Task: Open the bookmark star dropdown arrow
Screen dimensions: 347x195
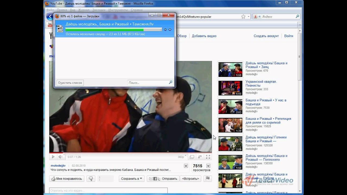Action: (249, 17)
